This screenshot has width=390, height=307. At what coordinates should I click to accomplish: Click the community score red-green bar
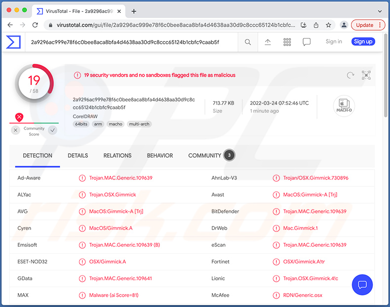(34, 123)
